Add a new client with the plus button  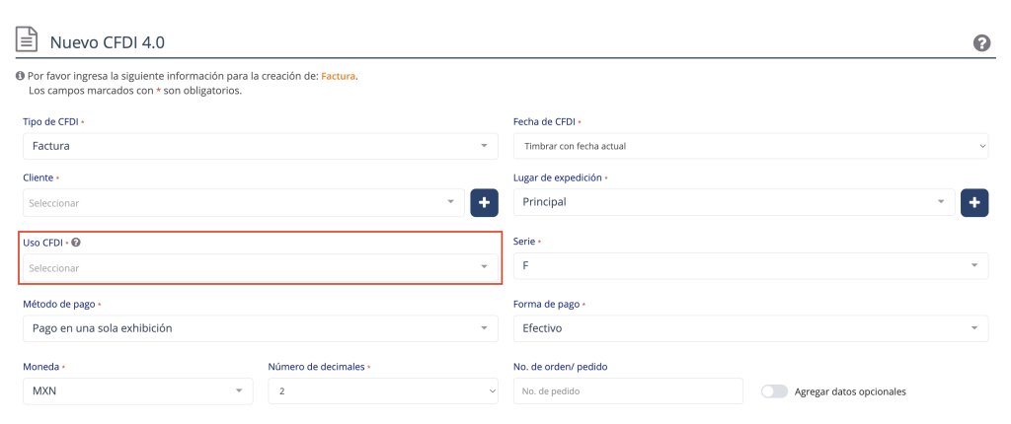coord(484,202)
